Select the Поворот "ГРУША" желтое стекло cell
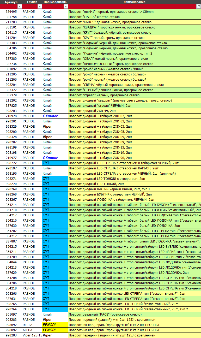 [x=135, y=17]
